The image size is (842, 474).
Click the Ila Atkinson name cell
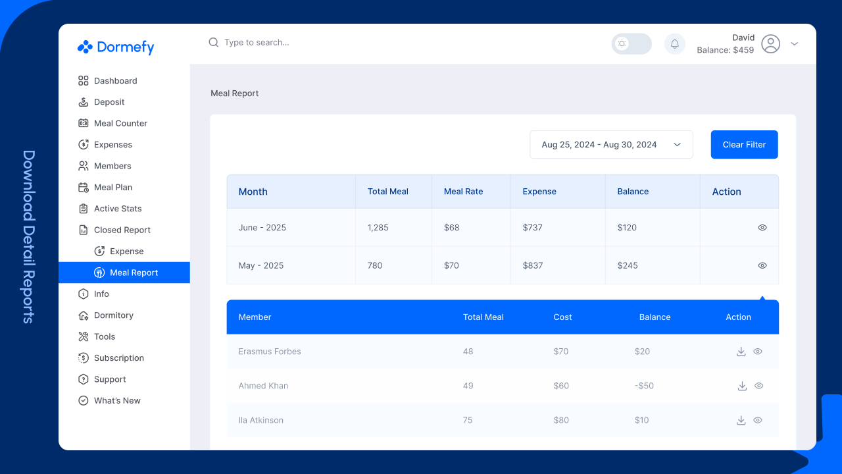(x=261, y=420)
